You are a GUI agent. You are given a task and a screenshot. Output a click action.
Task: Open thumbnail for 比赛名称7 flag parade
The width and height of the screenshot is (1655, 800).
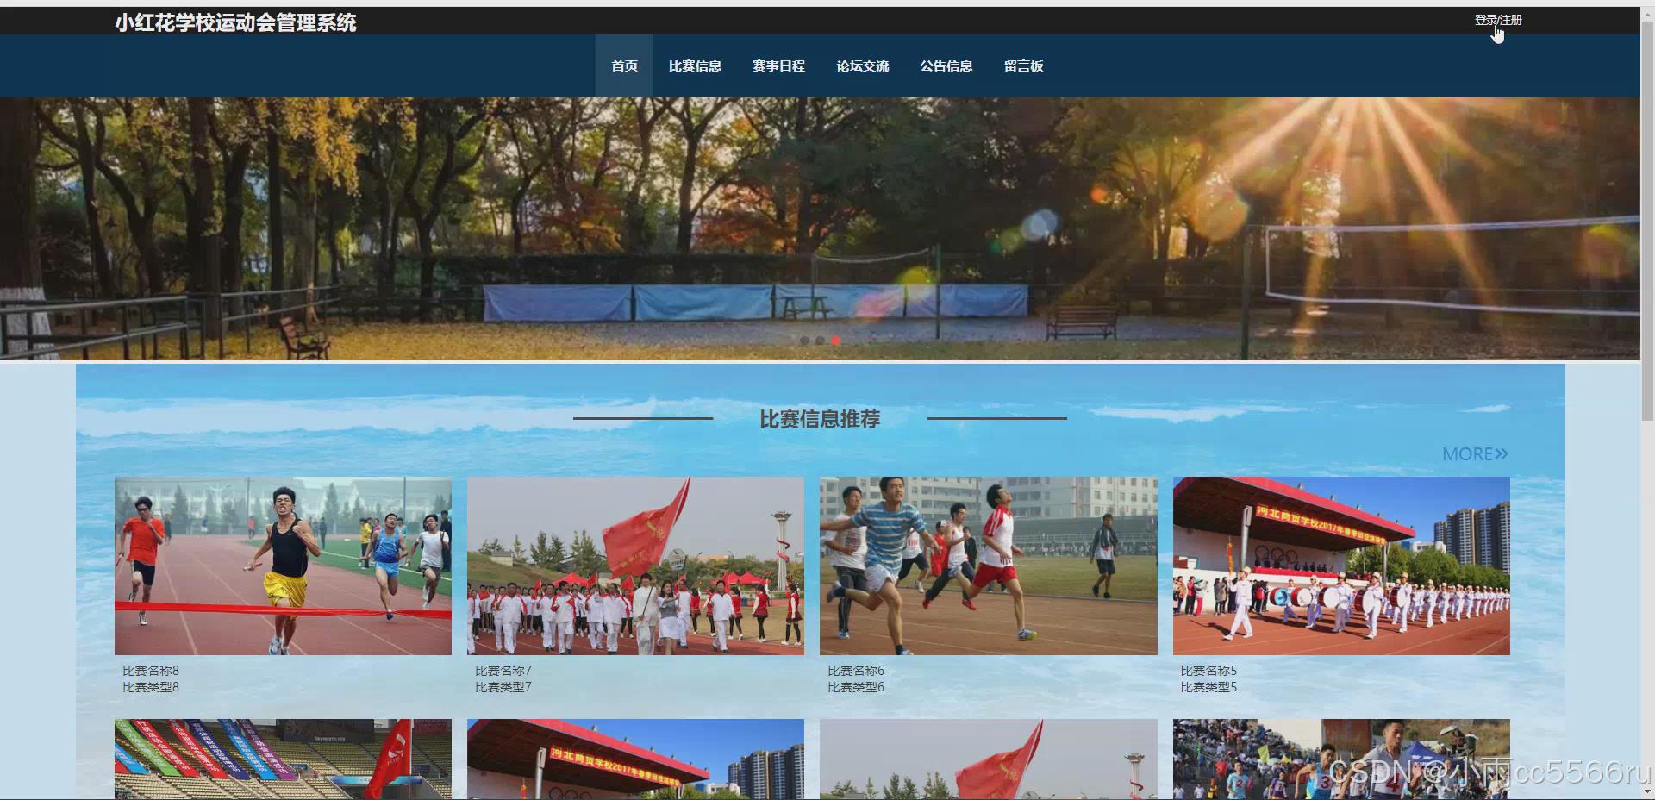click(635, 566)
